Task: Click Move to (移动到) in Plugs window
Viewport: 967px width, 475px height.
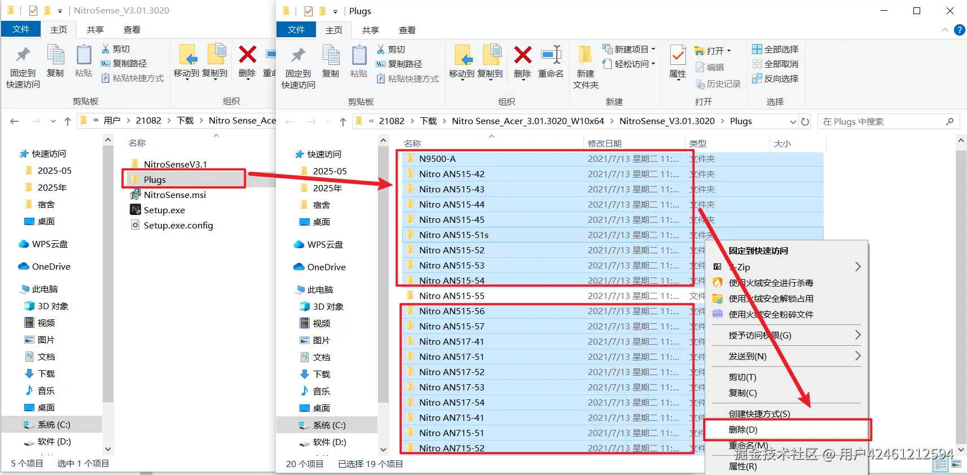Action: [461, 62]
